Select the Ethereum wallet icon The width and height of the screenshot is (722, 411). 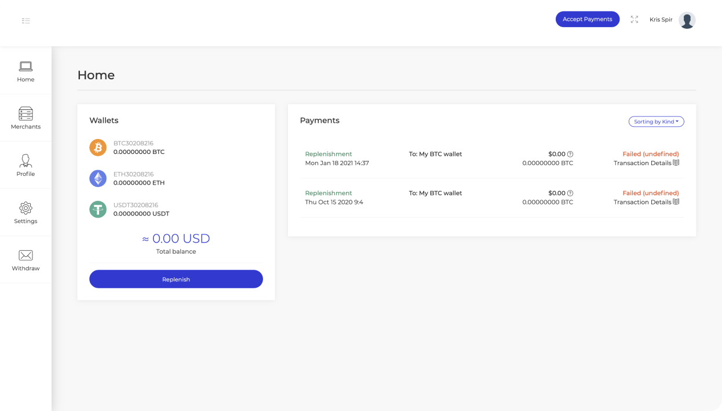click(x=98, y=178)
